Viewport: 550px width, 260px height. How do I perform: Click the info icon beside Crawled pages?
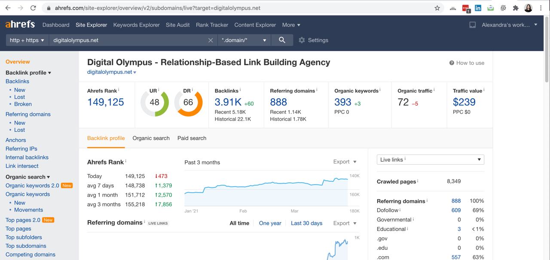(418, 181)
